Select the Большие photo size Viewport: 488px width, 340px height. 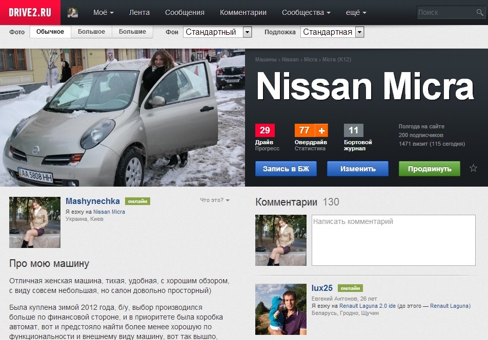pos(132,32)
